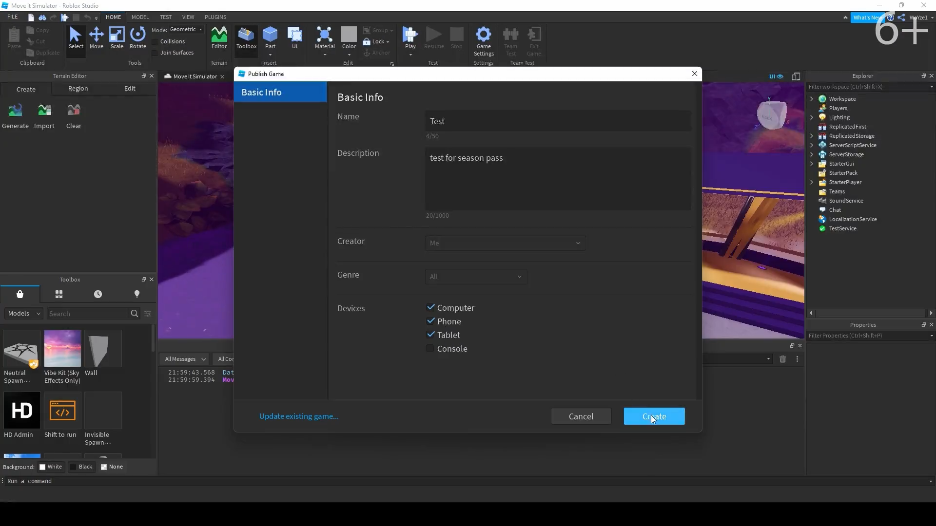Select Basic Info sidebar item
This screenshot has height=526, width=936.
pyautogui.click(x=280, y=92)
